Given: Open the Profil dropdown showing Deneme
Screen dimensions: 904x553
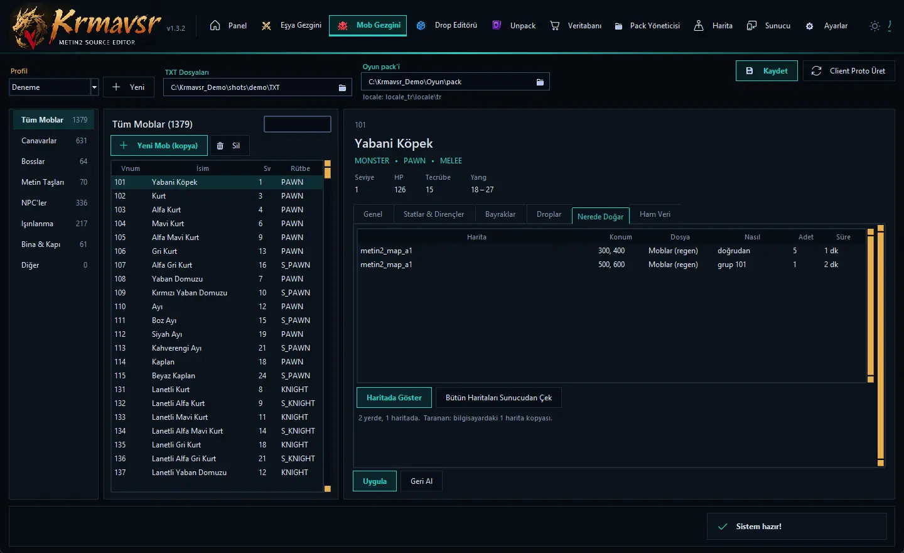Looking at the screenshot, I should tap(55, 87).
